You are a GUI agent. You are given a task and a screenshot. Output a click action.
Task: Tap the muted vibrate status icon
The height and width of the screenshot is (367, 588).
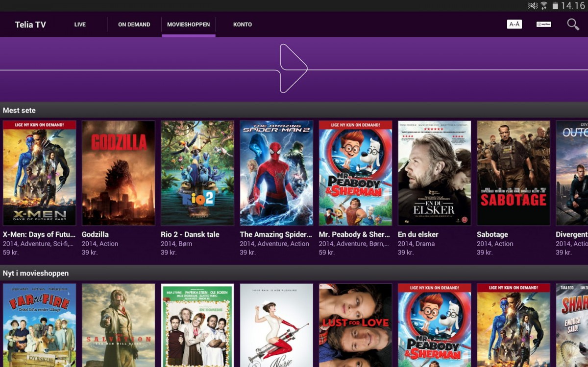tap(533, 6)
